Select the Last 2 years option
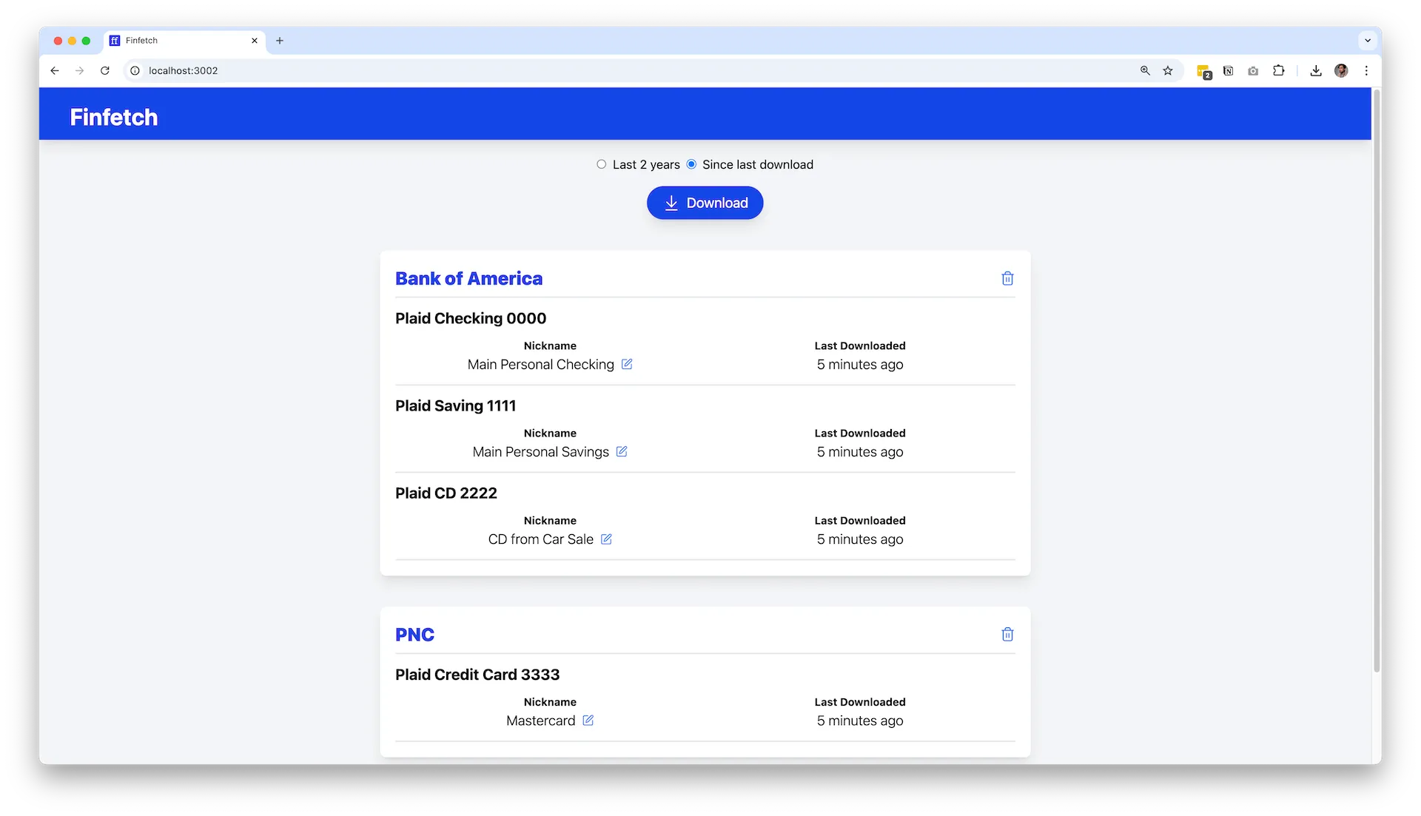 tap(602, 164)
